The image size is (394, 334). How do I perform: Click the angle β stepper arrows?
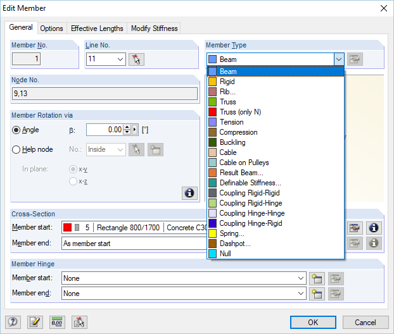click(127, 130)
